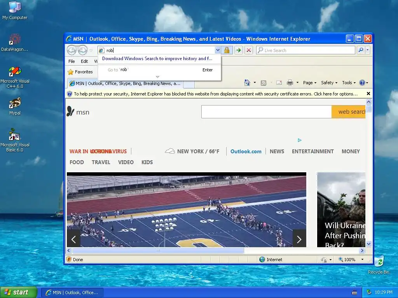The width and height of the screenshot is (398, 298).
Task: Open the TRAVEL section link
Action: pos(101,162)
